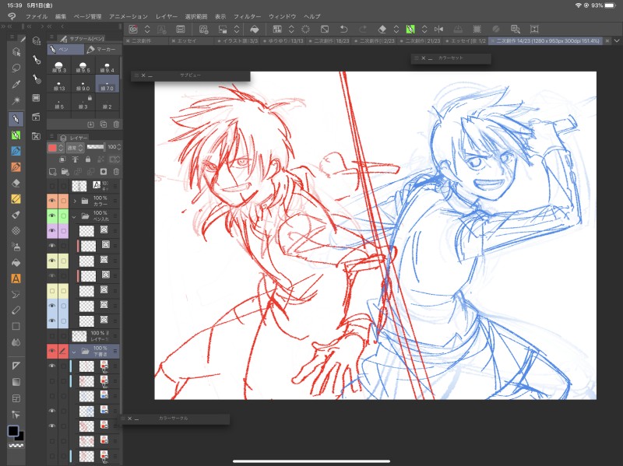Select the orange Text tool
Viewport: 623px width, 466px height.
pyautogui.click(x=16, y=279)
